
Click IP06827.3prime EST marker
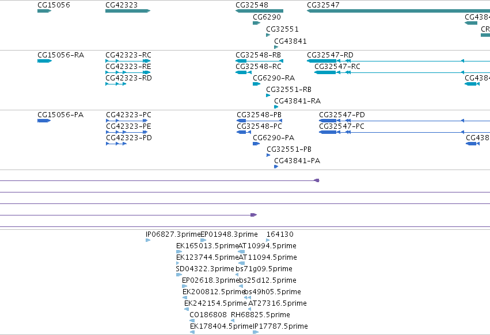(148, 240)
